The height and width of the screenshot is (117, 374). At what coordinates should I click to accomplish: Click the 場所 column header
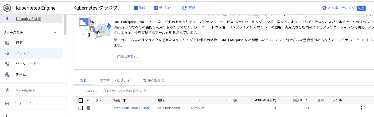pyautogui.click(x=161, y=100)
